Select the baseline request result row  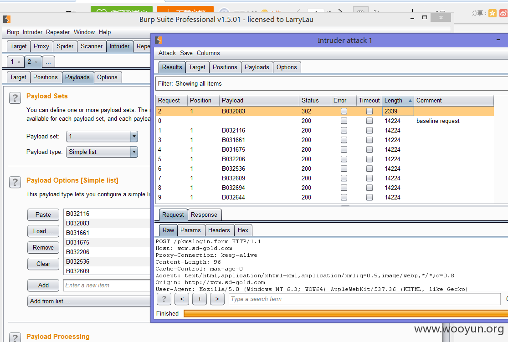[325, 121]
